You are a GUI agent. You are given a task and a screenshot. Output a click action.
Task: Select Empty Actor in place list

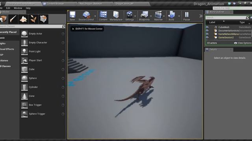click(x=43, y=34)
